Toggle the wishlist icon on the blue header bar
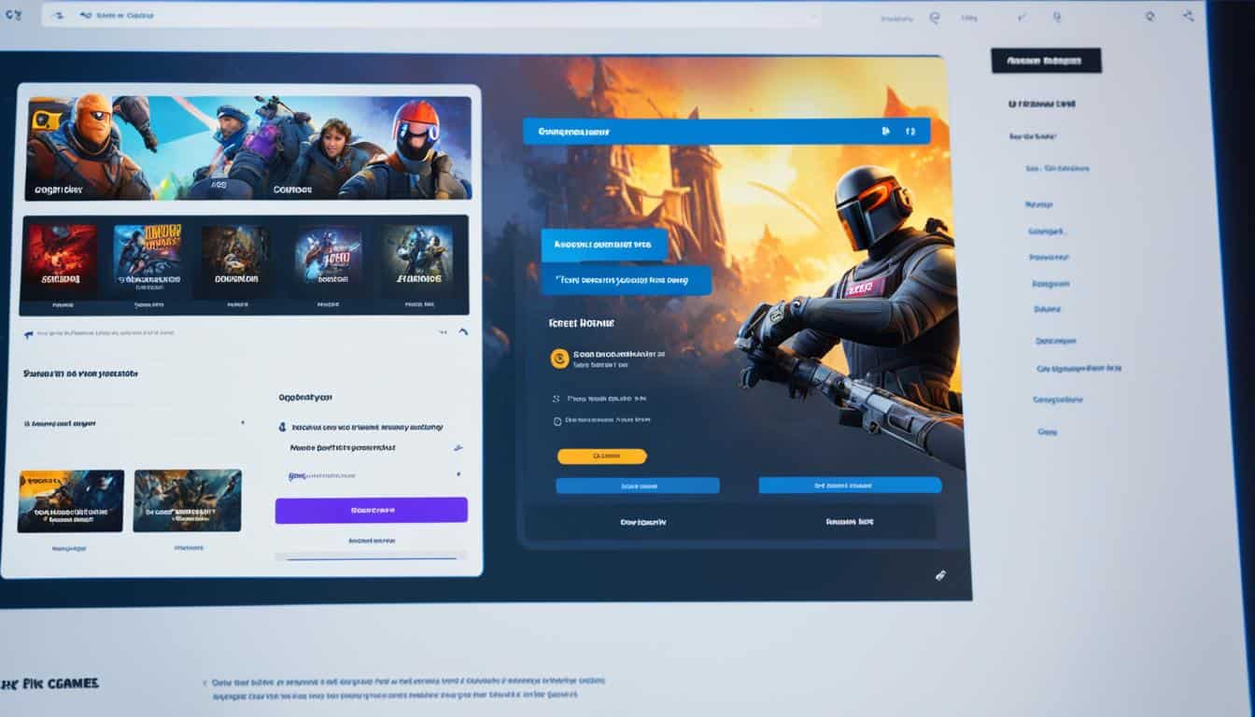The width and height of the screenshot is (1255, 717). point(887,131)
